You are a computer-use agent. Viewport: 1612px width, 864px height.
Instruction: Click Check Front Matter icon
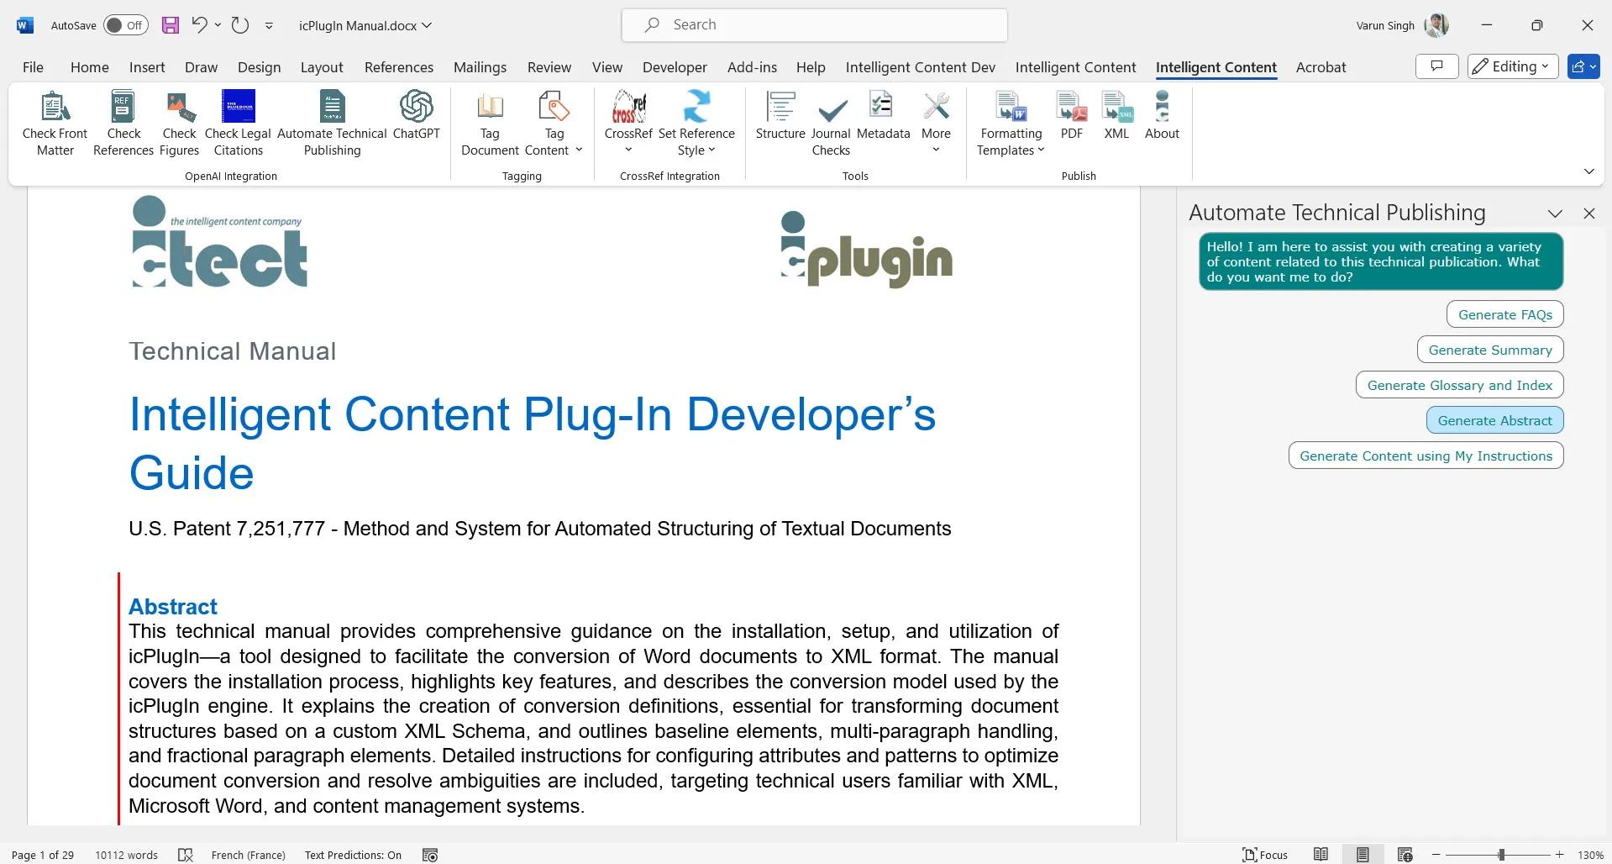coord(55,124)
